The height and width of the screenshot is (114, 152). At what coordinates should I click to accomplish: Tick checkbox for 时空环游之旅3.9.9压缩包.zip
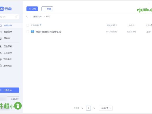[x=28, y=32]
